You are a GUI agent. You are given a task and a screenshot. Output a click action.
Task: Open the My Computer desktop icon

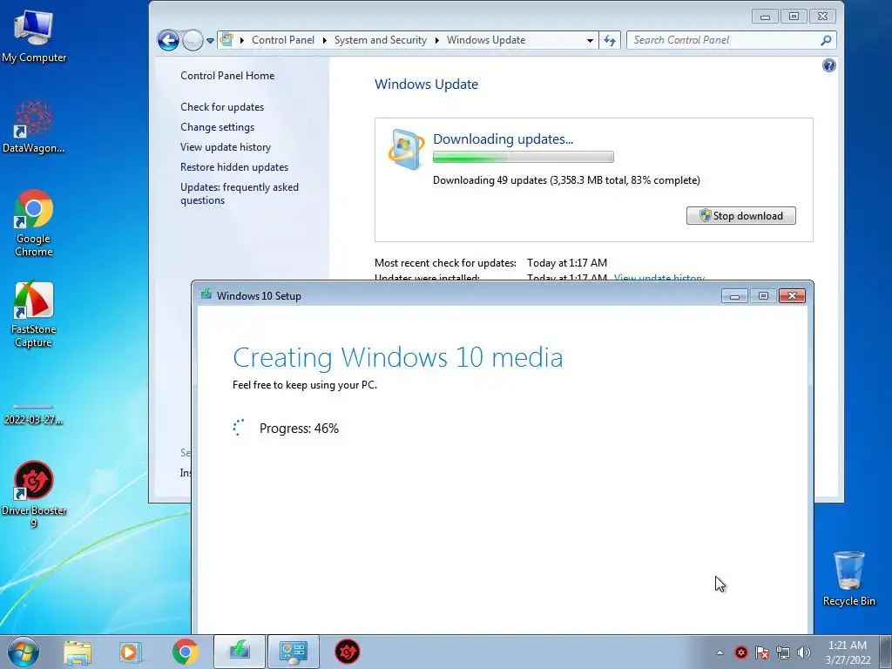(34, 35)
